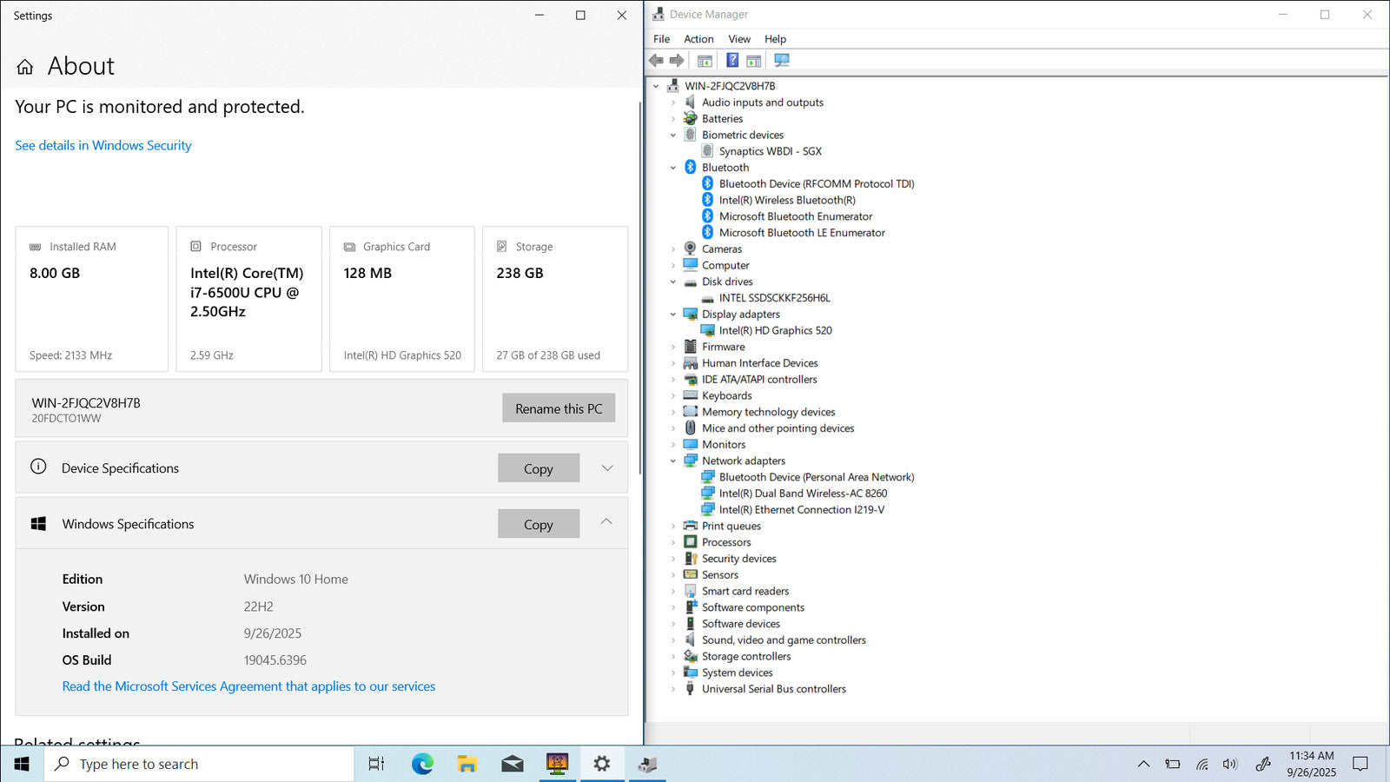Viewport: 1390px width, 782px height.
Task: Open the Action menu in Device Manager
Action: tap(698, 39)
